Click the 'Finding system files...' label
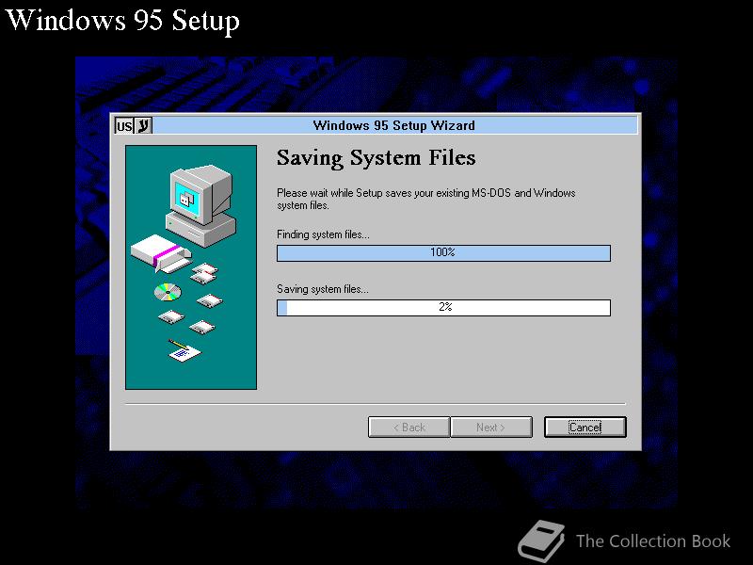Image resolution: width=753 pixels, height=565 pixels. (x=323, y=234)
